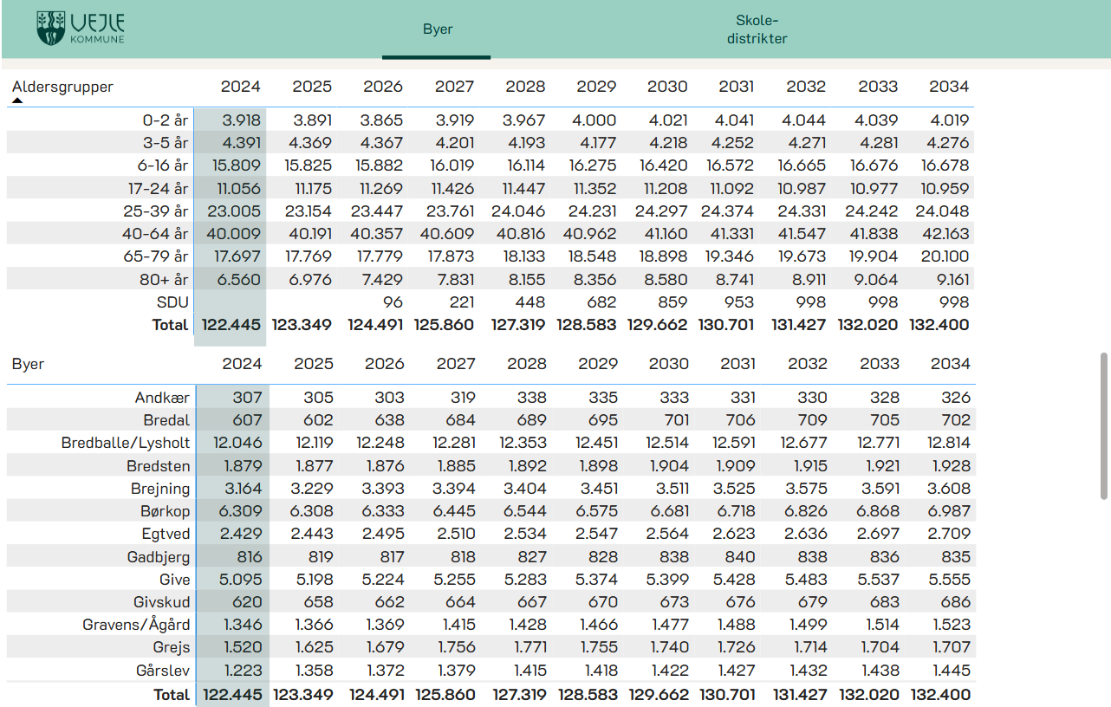This screenshot has height=707, width=1111.
Task: Click the 2029 header in the Byer table
Action: click(598, 364)
